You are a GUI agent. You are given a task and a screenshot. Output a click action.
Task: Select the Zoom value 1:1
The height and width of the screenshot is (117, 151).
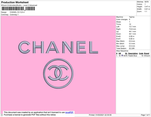point(146,12)
